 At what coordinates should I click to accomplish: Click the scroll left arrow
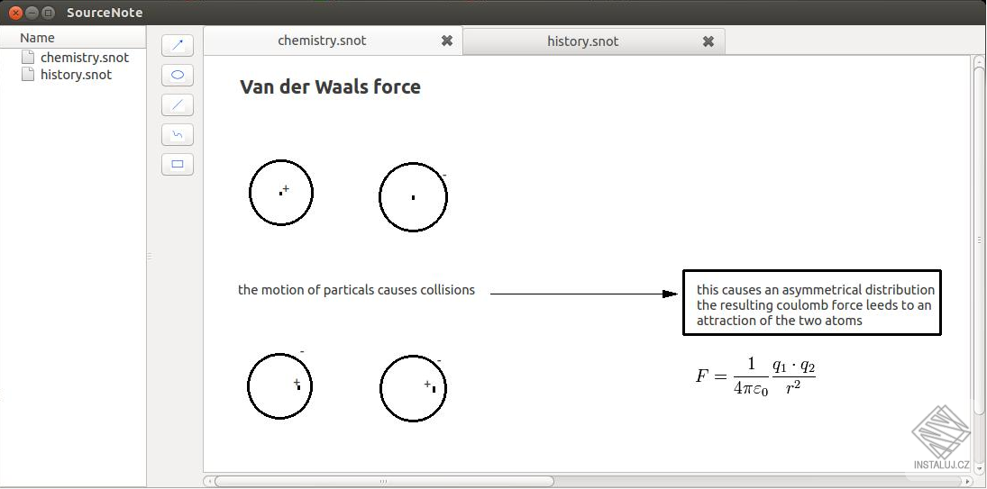208,482
